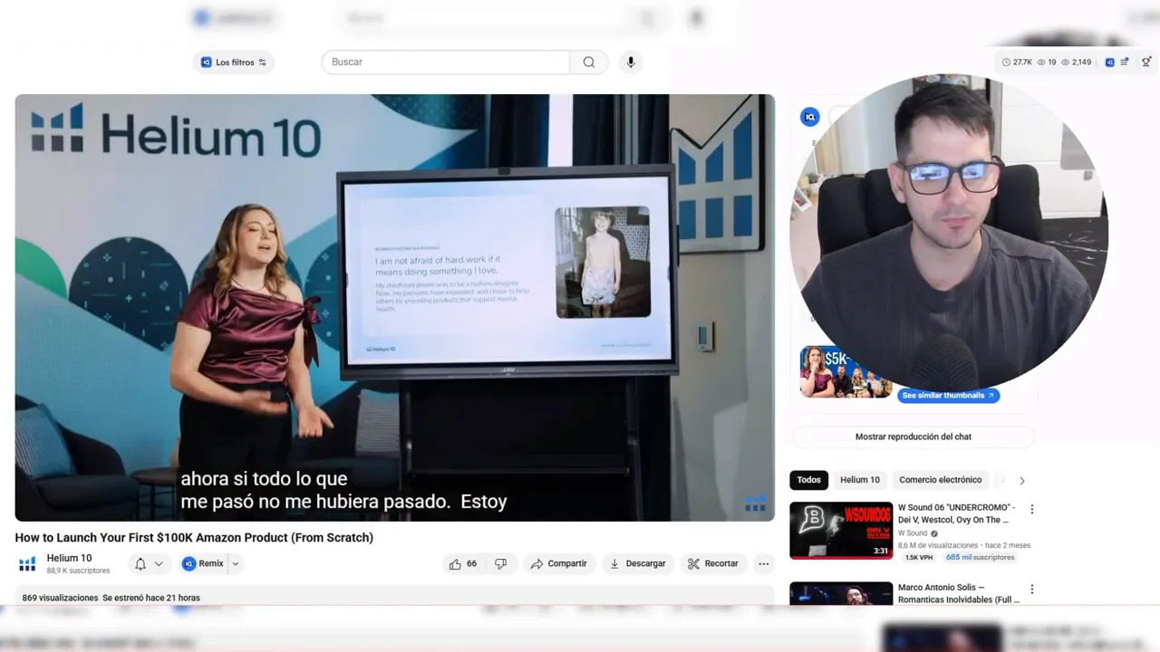Viewport: 1160px width, 652px height.
Task: Select the Helium 10 filter chip
Action: (x=859, y=480)
